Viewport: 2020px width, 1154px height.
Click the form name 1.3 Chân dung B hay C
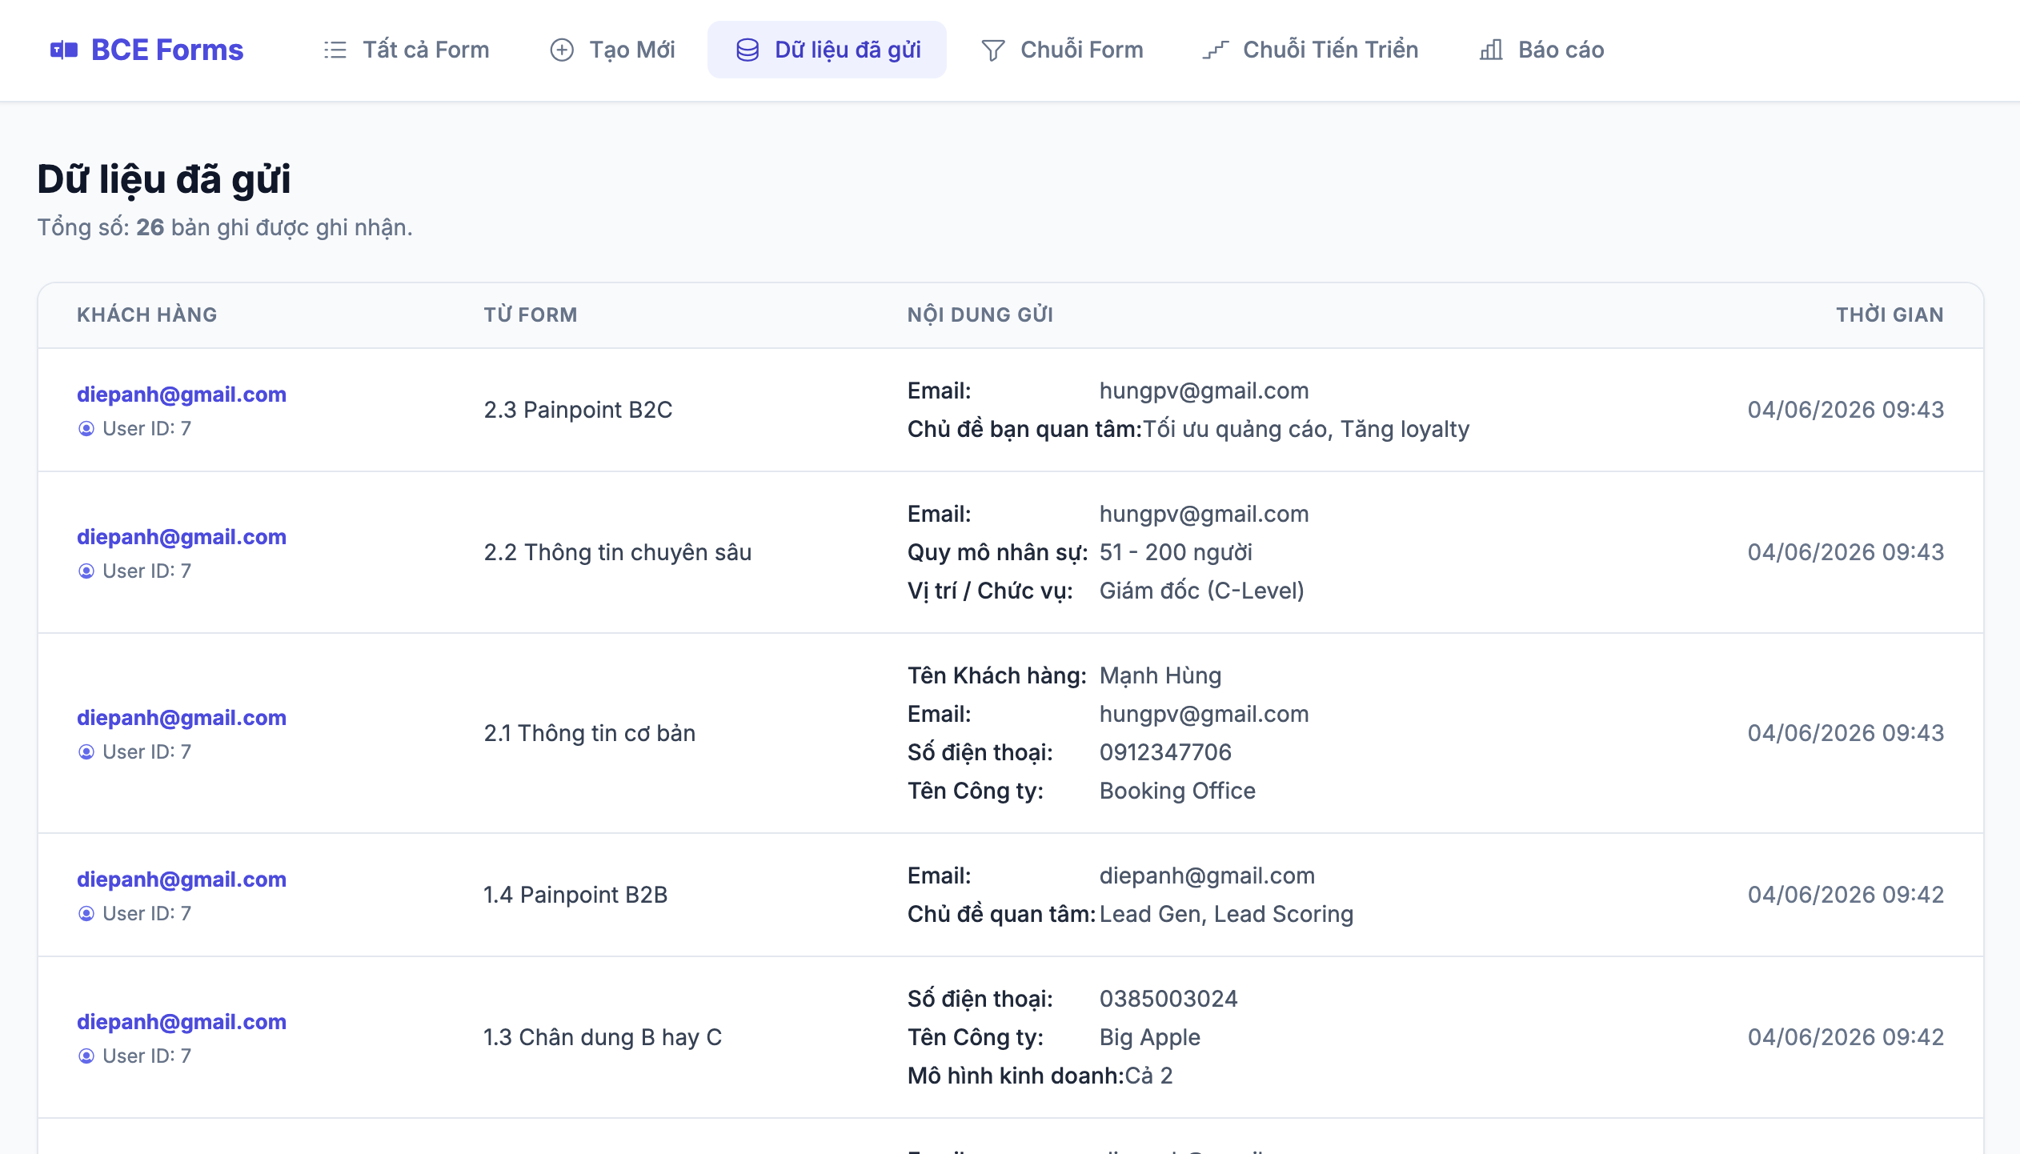tap(603, 1037)
